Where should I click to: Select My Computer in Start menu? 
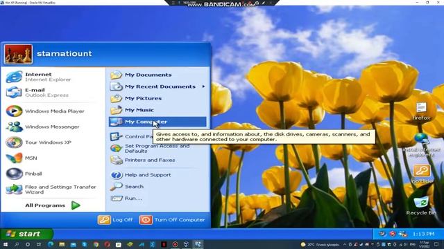157,122
